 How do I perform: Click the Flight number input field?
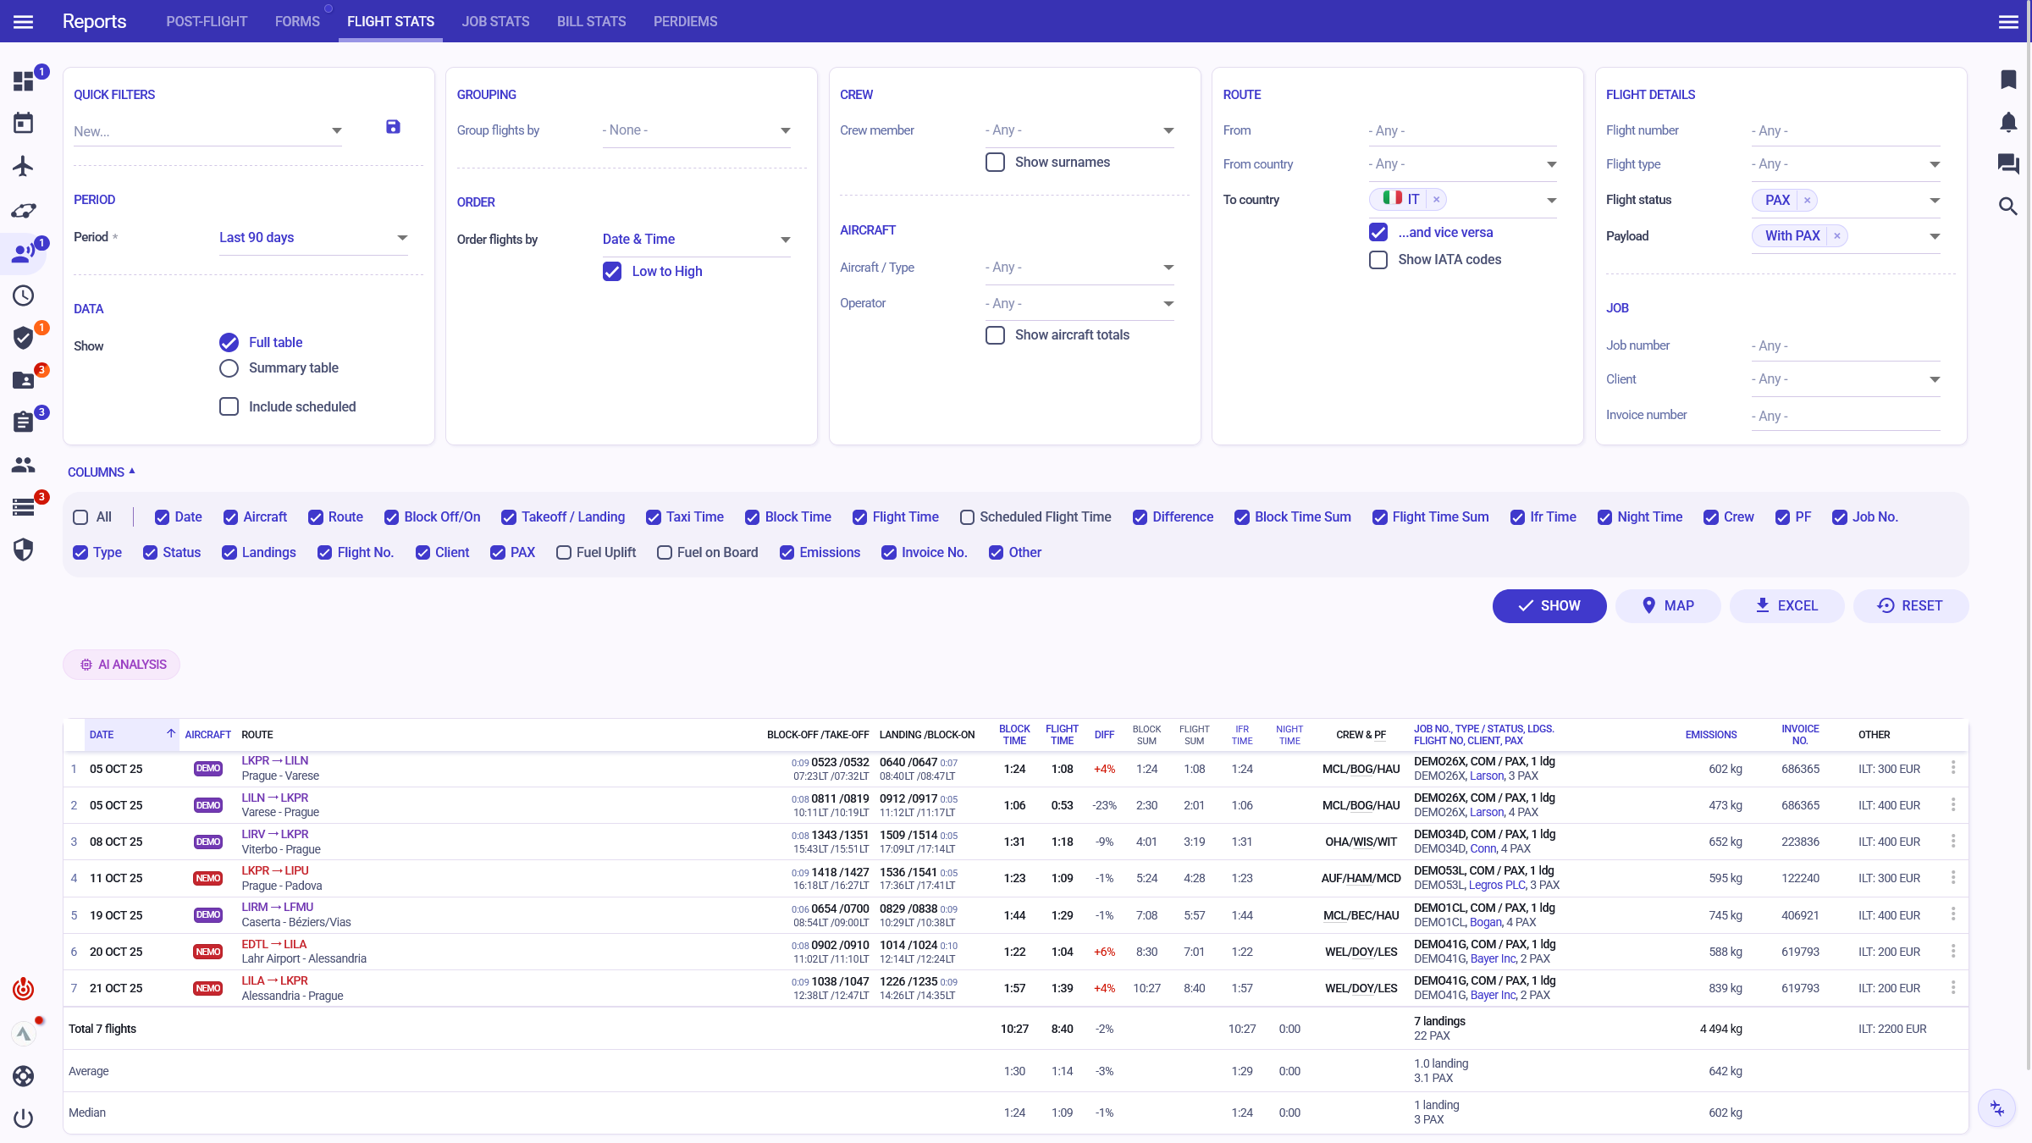1844,130
